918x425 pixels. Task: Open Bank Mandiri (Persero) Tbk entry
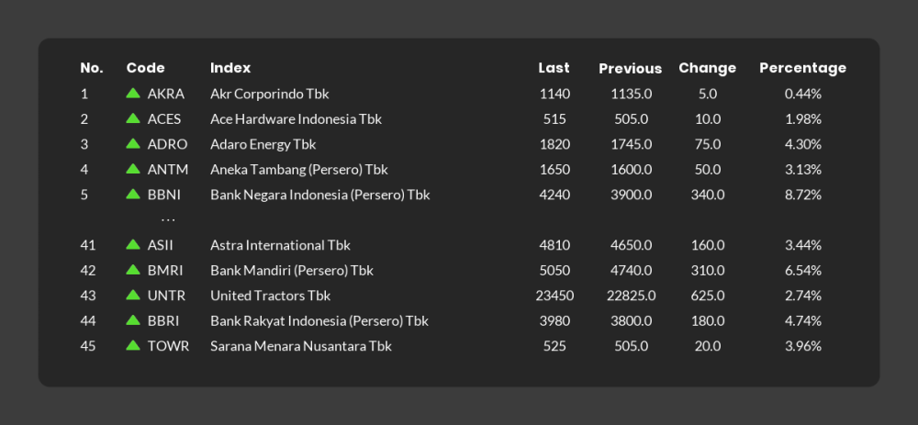pos(292,271)
